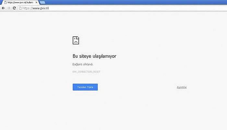This screenshot has width=227, height=130.
Task: Close the www.pvv.nl tab
Action: 36,3
